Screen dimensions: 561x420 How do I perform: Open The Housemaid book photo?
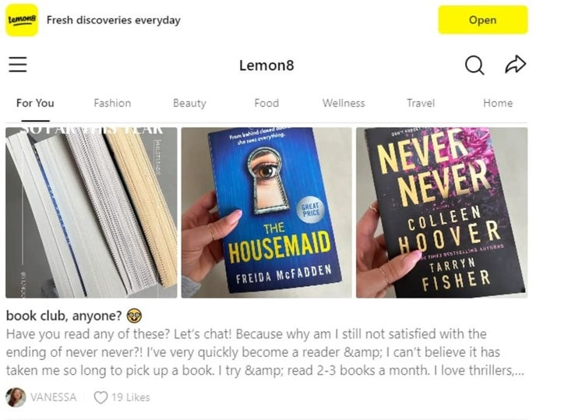point(266,213)
